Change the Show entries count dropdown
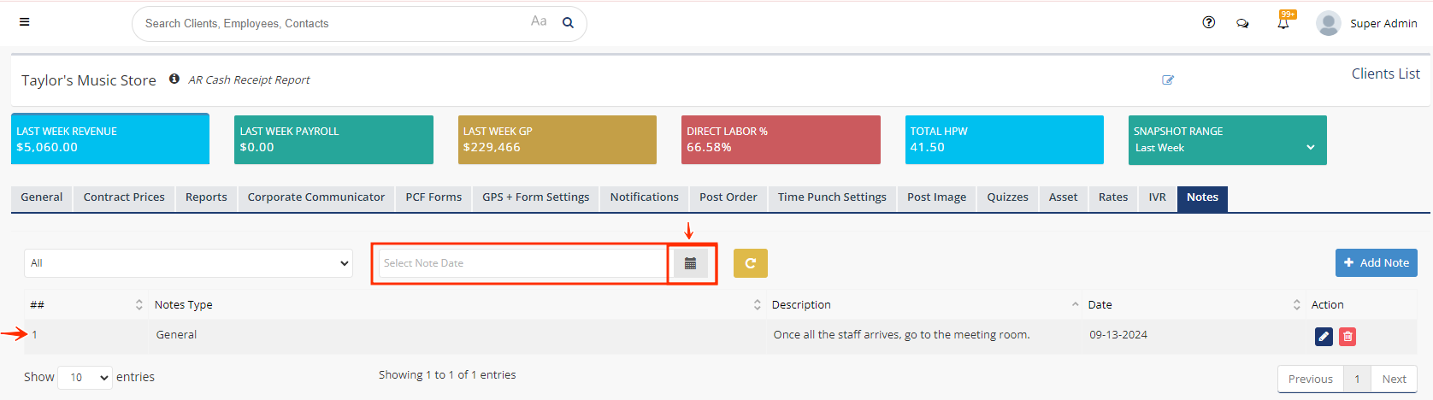Screen dimensions: 1433x400 85,377
